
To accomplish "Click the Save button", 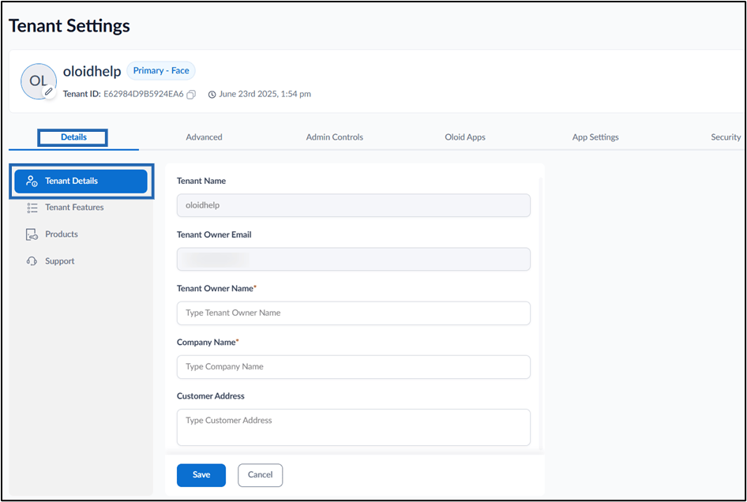I will [201, 475].
